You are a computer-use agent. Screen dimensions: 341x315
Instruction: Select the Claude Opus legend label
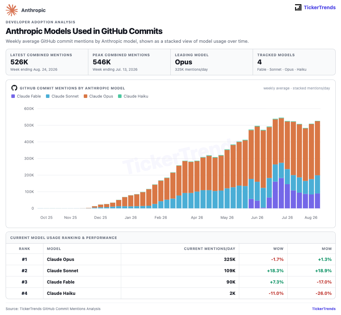[101, 96]
